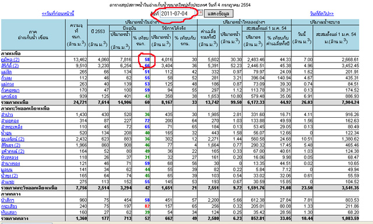This screenshot has height=224, width=373.
Task: Click the ปริมาณน้ำไหลลงอ่างฯ column group header
Action: (x=244, y=22)
